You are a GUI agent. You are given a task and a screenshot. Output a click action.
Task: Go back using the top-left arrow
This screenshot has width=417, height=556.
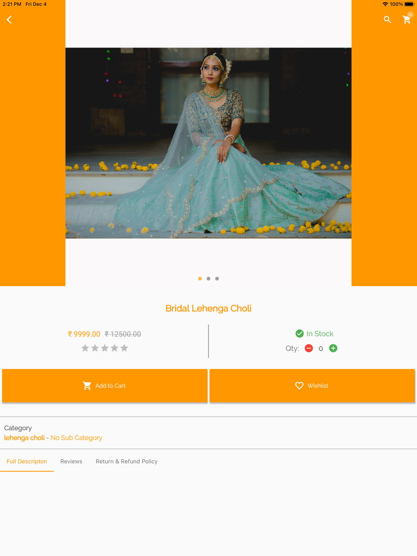9,20
